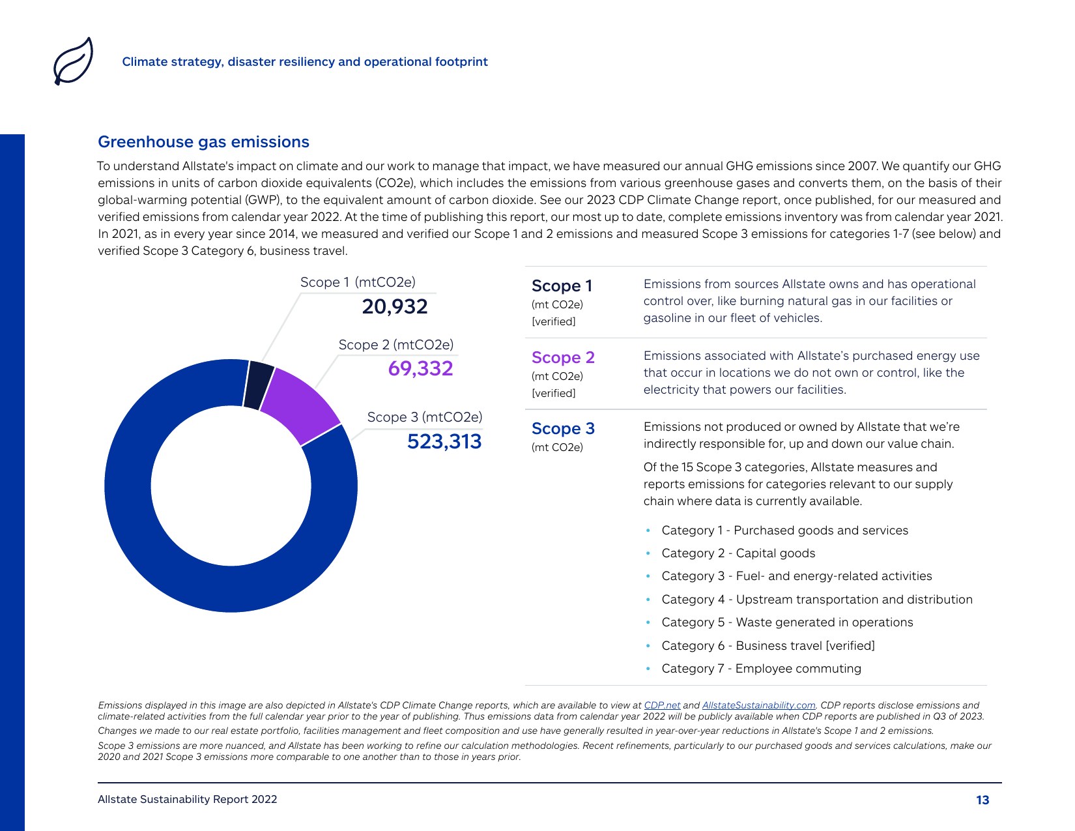Click the sentence 'Emissions associated with Allstate's purchased energy use'
This screenshot has height=831, width=1075.
tap(812, 373)
